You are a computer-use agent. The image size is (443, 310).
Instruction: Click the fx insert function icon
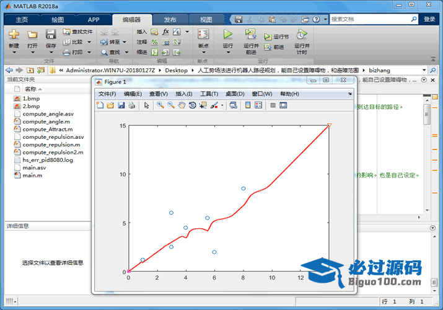click(x=165, y=32)
